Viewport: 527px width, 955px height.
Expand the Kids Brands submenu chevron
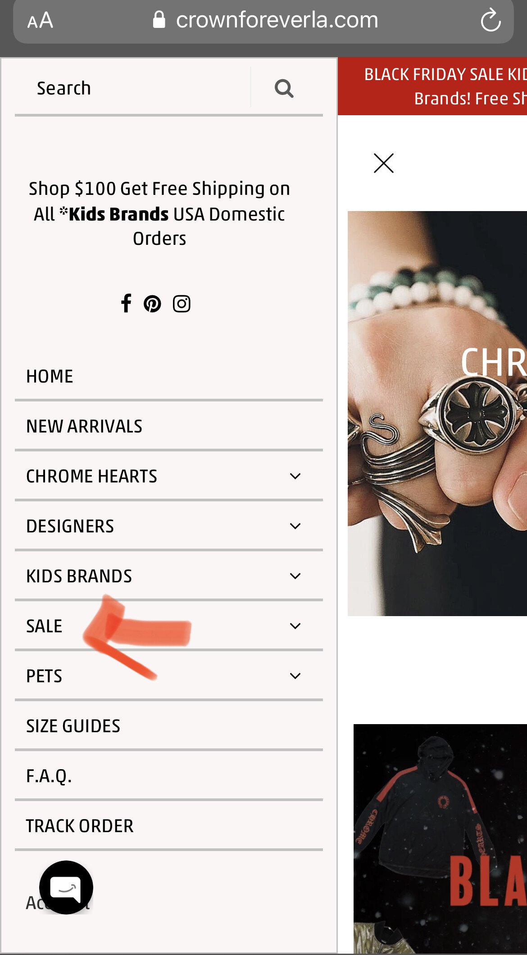pos(295,576)
